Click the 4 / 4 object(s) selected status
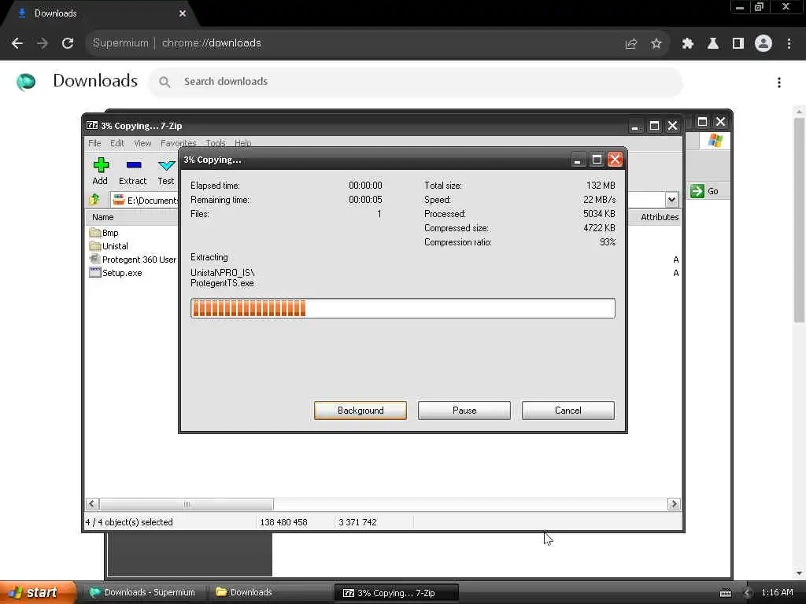806x604 pixels. coord(129,522)
